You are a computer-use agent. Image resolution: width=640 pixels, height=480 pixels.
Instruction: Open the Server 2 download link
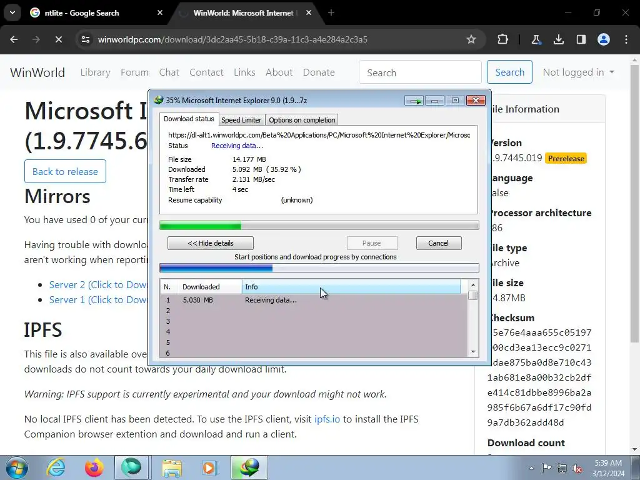coord(98,284)
